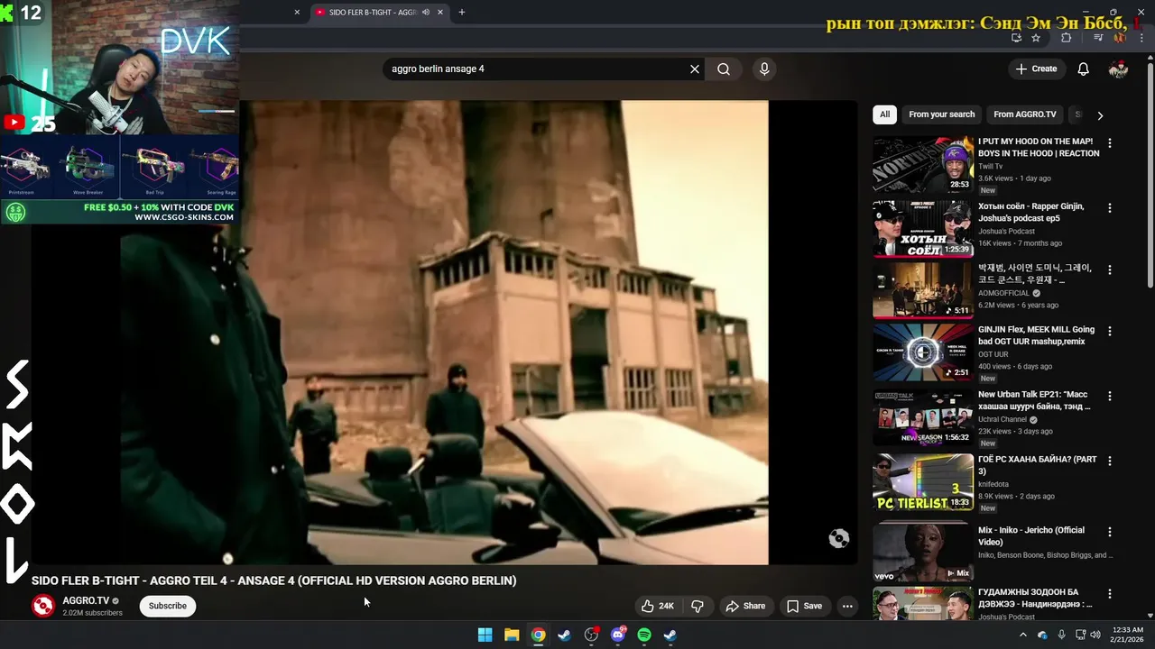Image resolution: width=1155 pixels, height=649 pixels.
Task: Click the Create button
Action: pyautogui.click(x=1036, y=69)
